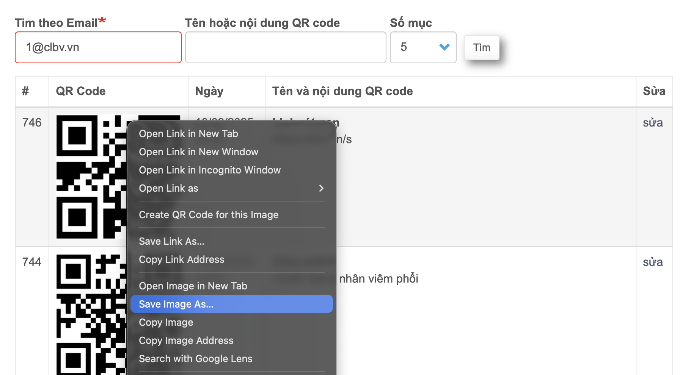Screen dimensions: 688x375
Task: Choose Create QR Code for this Image
Action: (x=209, y=215)
